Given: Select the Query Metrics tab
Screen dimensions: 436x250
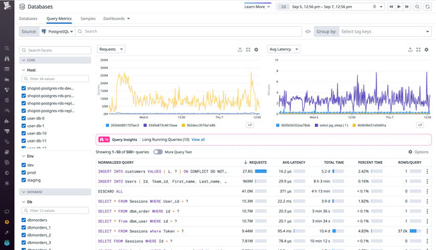Looking at the screenshot, I should pos(59,19).
